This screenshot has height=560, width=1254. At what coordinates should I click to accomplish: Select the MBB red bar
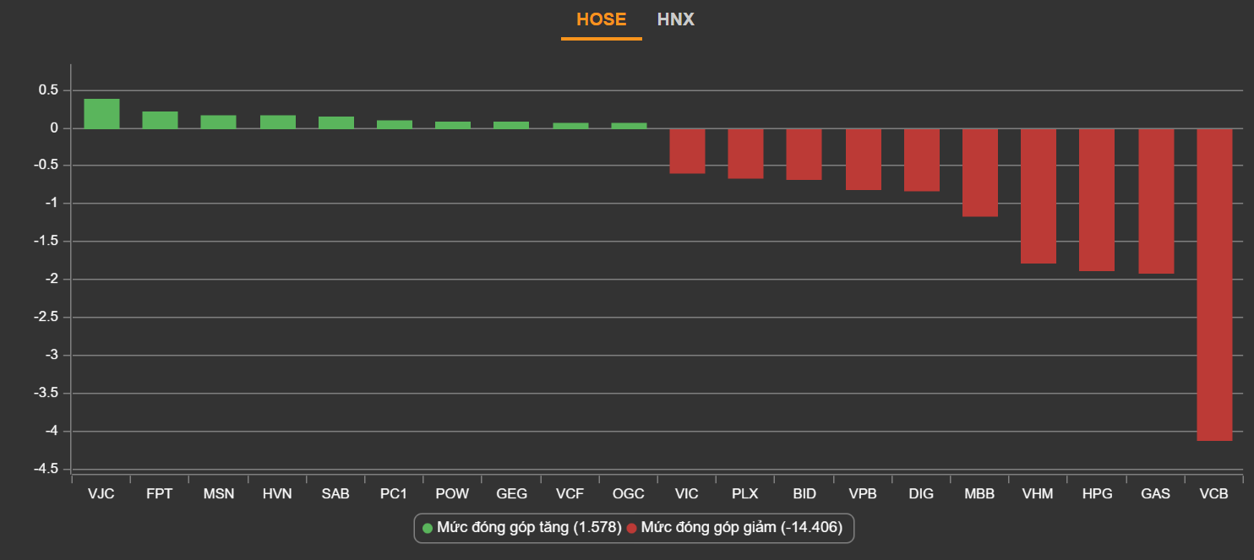tap(980, 172)
